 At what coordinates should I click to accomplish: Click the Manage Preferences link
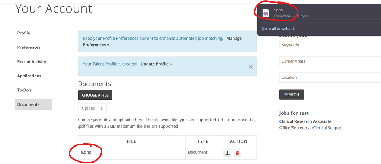(x=234, y=38)
